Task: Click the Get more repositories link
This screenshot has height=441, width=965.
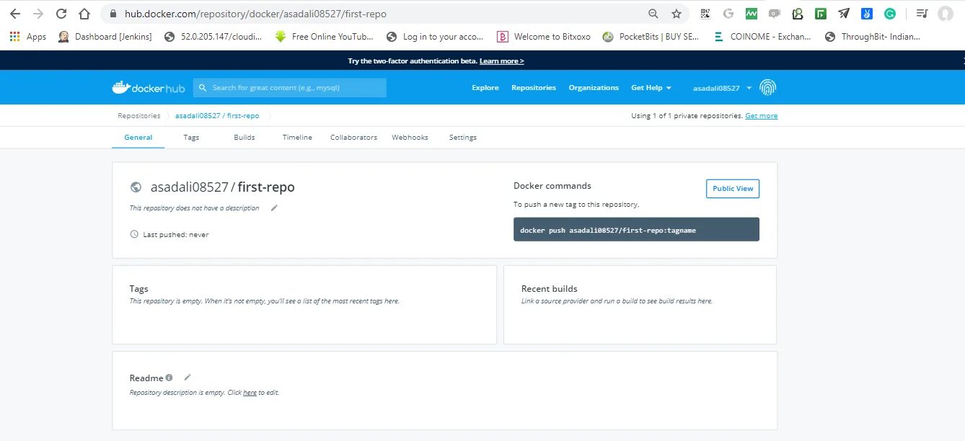Action: pyautogui.click(x=762, y=116)
